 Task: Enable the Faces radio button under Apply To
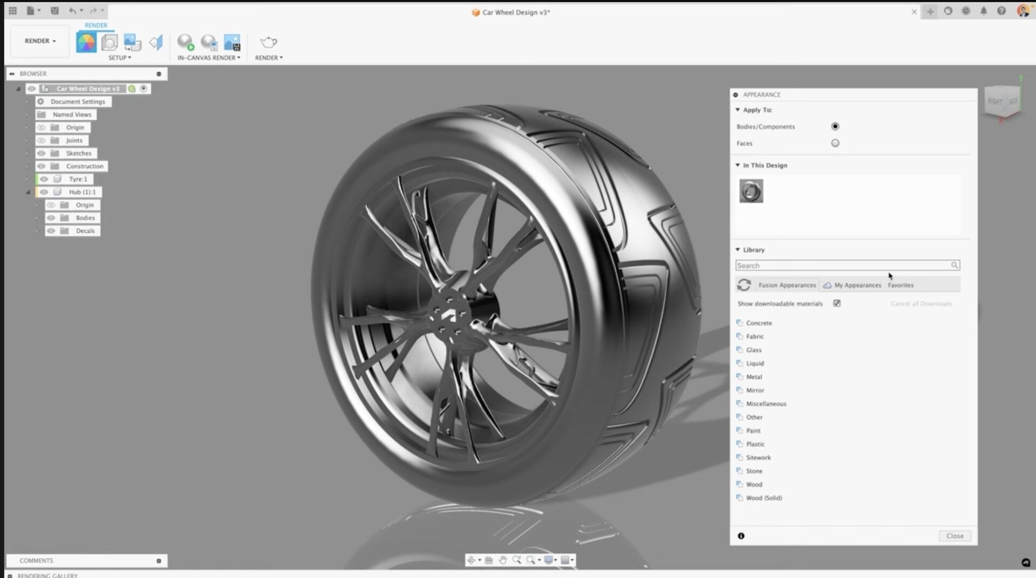835,143
